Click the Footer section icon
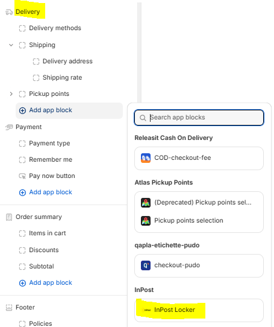Viewport: 274px width, 327px height. (9, 308)
